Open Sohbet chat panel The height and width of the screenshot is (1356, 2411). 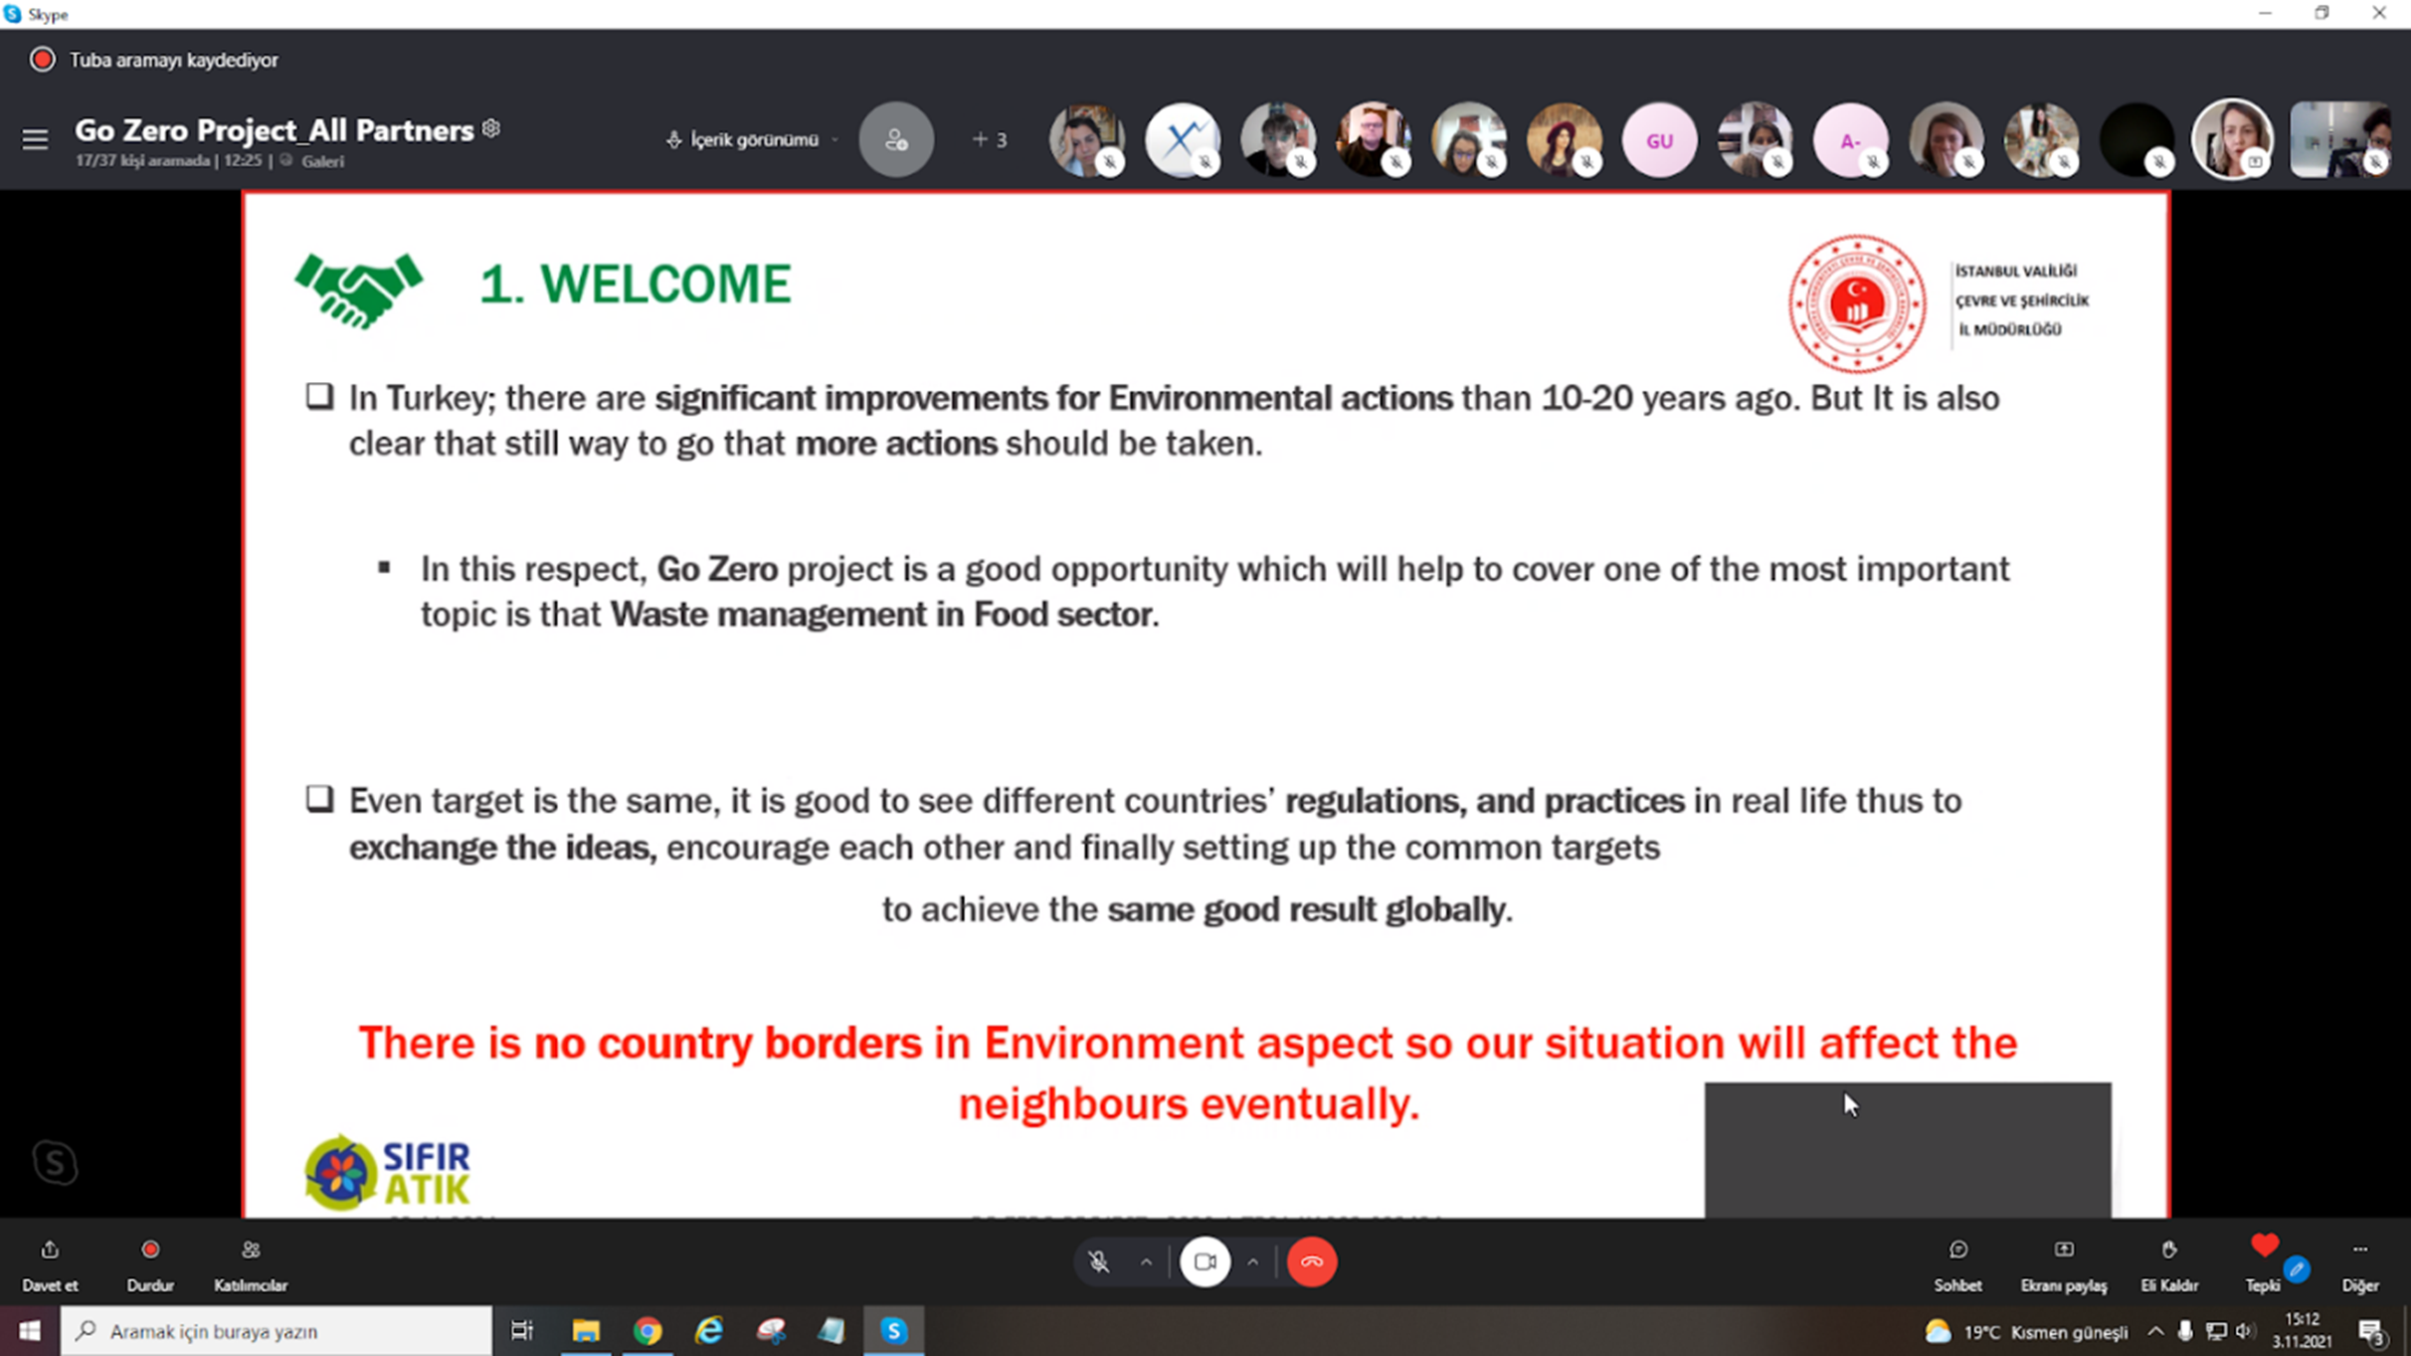coord(1956,1251)
